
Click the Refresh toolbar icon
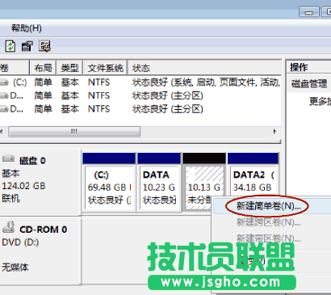click(x=10, y=46)
